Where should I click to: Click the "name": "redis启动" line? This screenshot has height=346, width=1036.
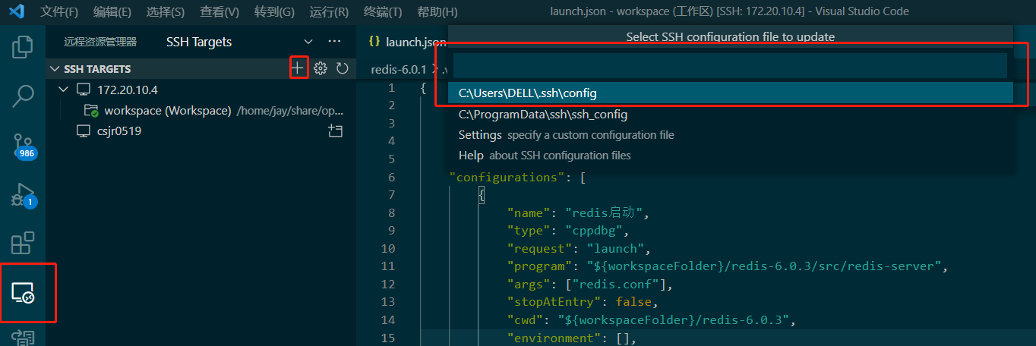pyautogui.click(x=577, y=212)
